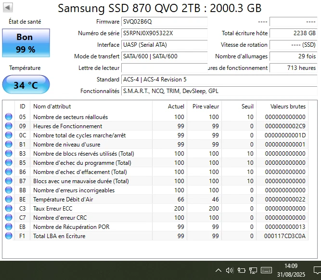Image resolution: width=321 pixels, height=280 pixels.
Task: Select the Taux Erreur ECC text
Action: pos(53,209)
